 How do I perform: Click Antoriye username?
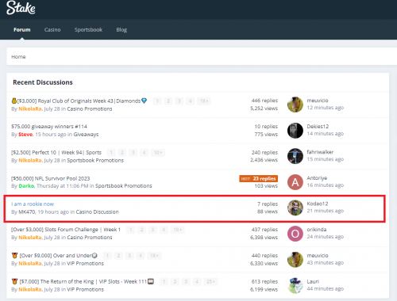(317, 178)
